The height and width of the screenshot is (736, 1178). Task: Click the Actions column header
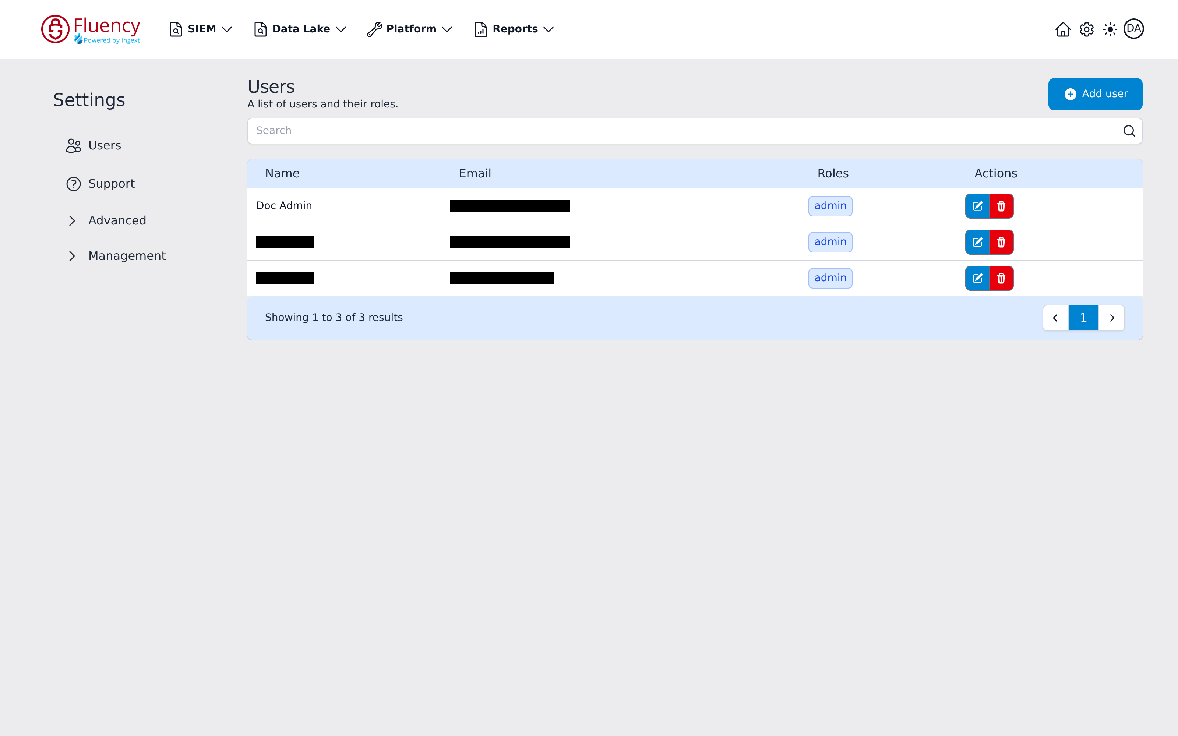(x=995, y=174)
